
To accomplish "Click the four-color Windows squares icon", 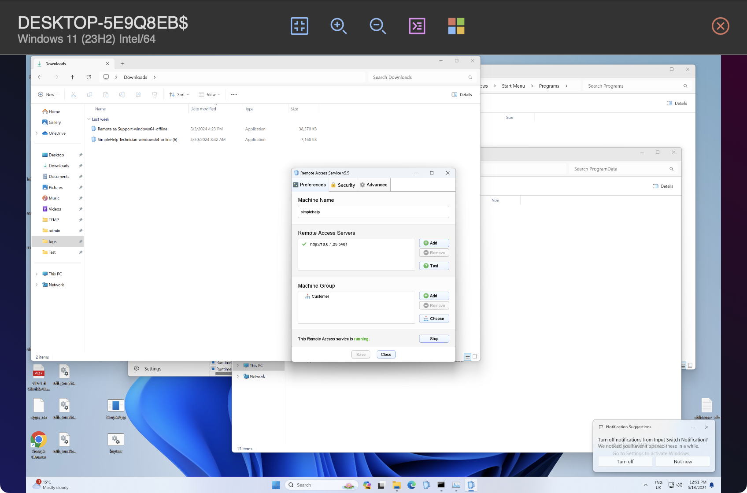I will click(x=456, y=26).
